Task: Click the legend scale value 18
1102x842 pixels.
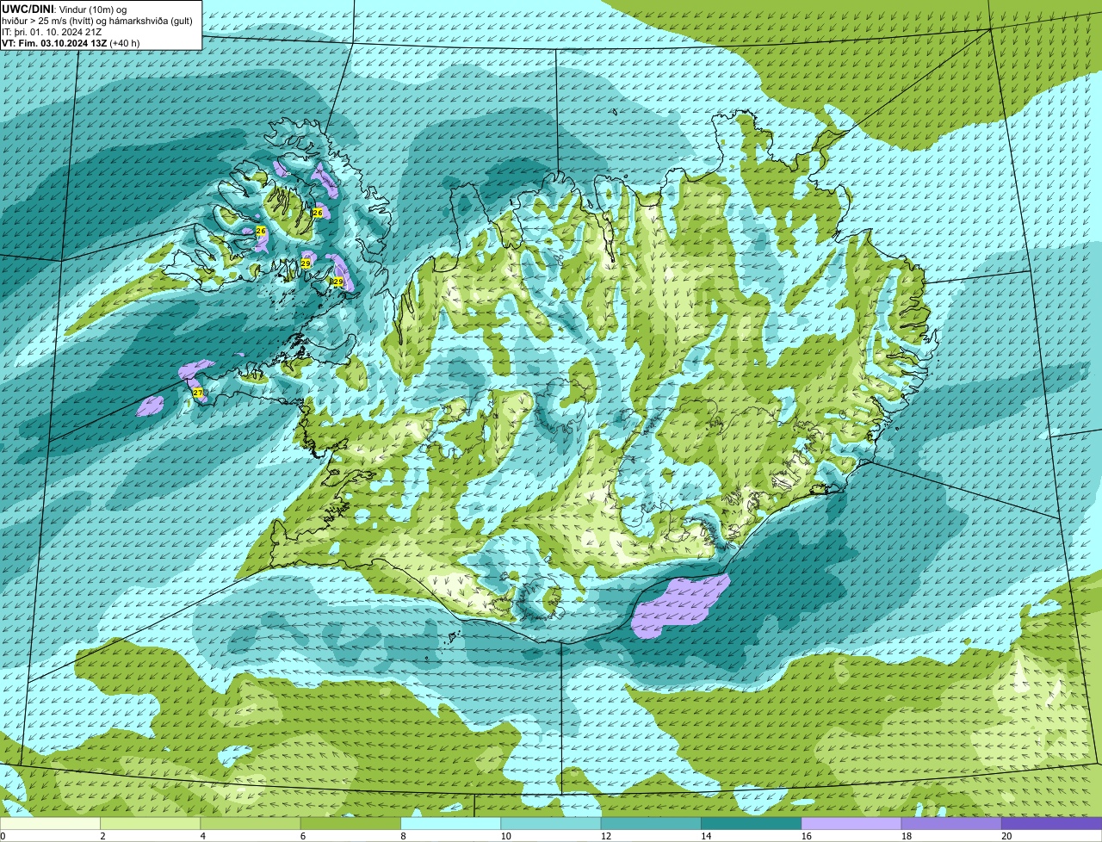Action: pyautogui.click(x=907, y=836)
